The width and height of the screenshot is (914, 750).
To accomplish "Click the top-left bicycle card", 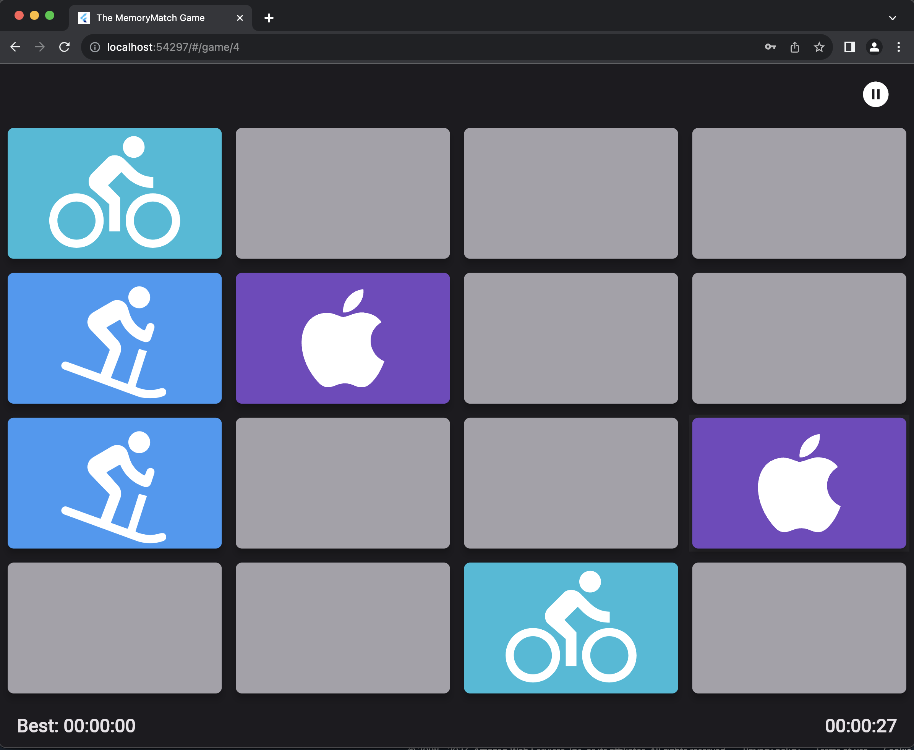I will click(115, 193).
